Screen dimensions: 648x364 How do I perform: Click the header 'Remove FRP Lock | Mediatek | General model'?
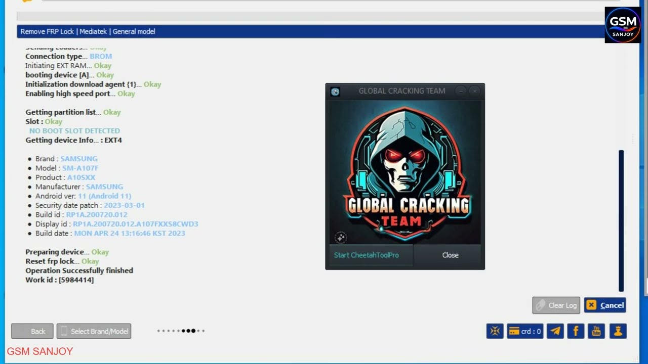point(88,31)
